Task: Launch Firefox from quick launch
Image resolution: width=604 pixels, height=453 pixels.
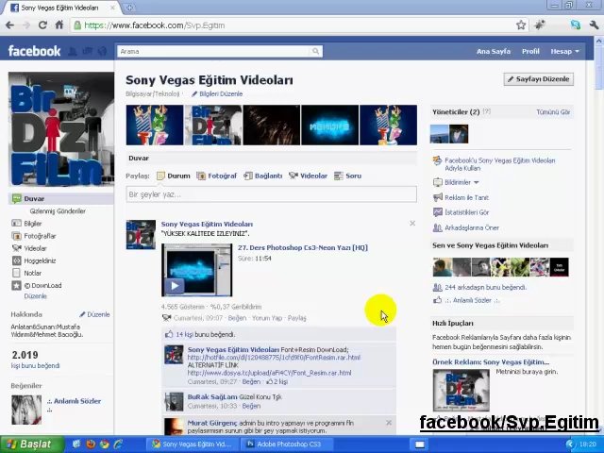Action: [91, 445]
